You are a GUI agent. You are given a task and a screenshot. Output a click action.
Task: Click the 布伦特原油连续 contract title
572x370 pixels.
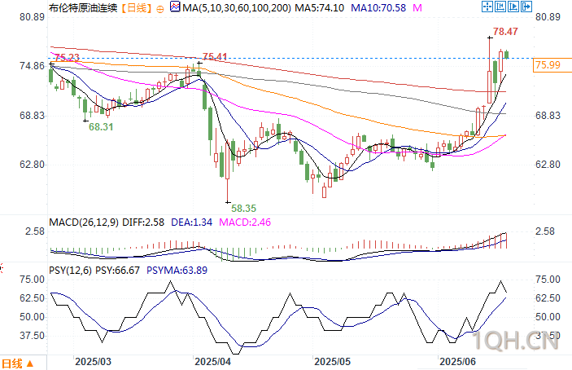[84, 7]
